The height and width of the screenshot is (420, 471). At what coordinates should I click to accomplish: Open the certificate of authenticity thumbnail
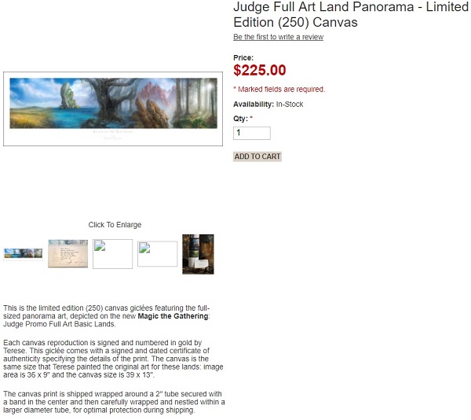68,253
